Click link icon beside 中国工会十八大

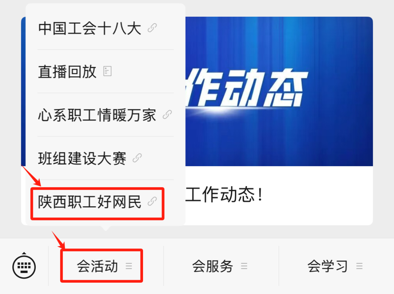click(x=152, y=28)
